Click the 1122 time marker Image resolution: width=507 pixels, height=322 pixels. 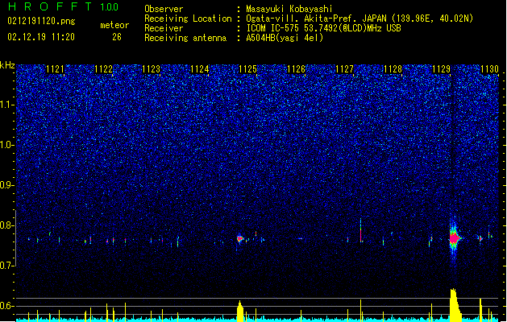[x=103, y=69]
